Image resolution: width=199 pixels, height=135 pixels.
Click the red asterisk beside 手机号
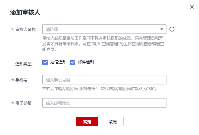pyautogui.click(x=12, y=80)
